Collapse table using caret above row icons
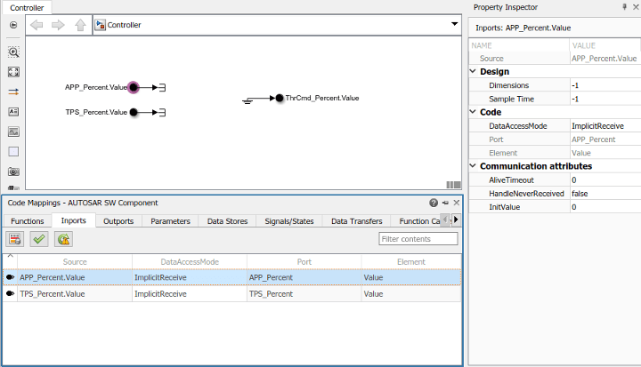641x367 pixels. point(10,256)
